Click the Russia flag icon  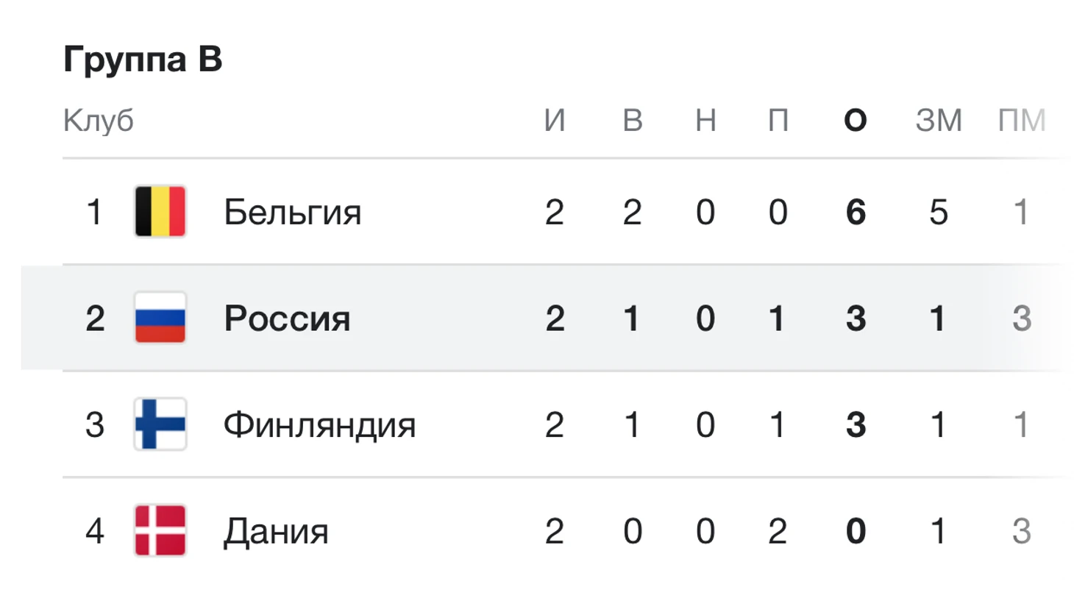coord(160,318)
